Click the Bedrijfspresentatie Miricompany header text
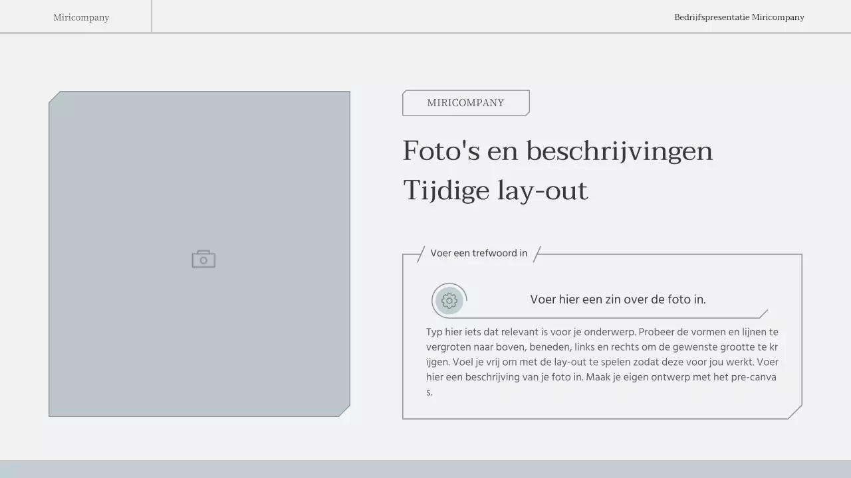 point(739,17)
